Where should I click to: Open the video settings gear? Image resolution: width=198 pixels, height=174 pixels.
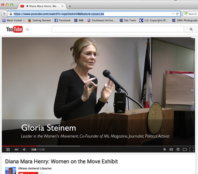[178, 149]
